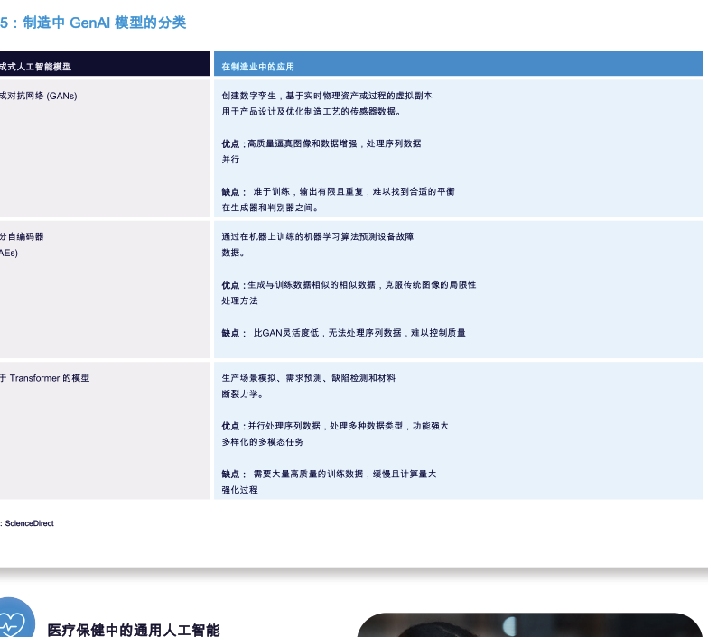Click the text line starting with 创建数字孪生
708x637 pixels.
[x=327, y=96]
